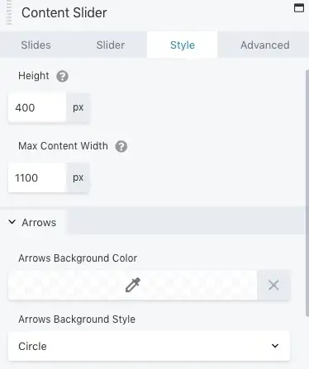Click the Height value field showing 400
309x369 pixels.
pyautogui.click(x=37, y=107)
